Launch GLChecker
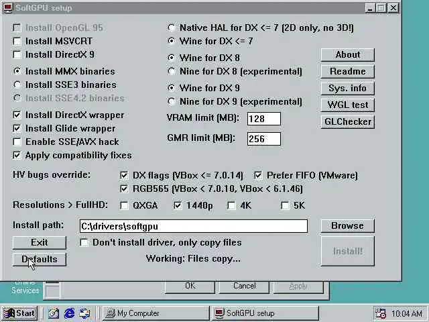This screenshot has height=322, width=429. point(348,121)
